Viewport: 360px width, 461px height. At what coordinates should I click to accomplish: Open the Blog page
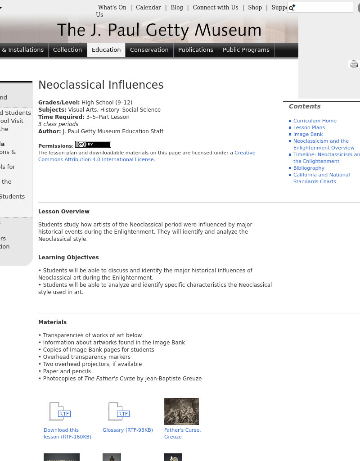click(x=177, y=7)
